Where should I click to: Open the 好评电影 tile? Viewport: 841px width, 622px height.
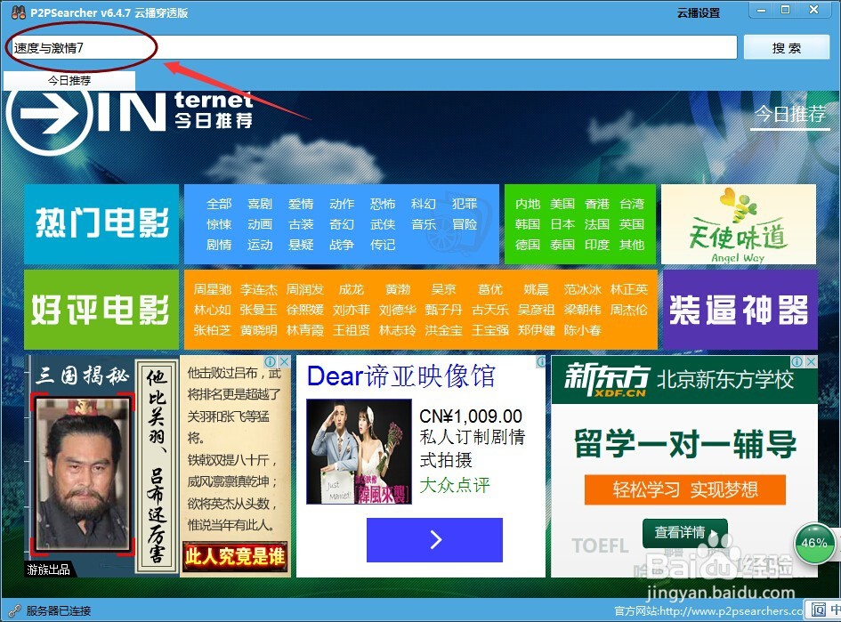point(101,310)
